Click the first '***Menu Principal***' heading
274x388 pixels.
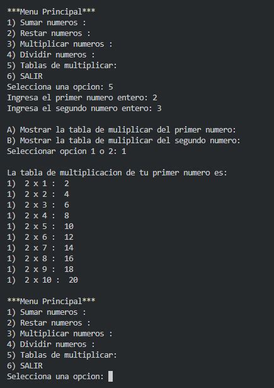tap(51, 11)
